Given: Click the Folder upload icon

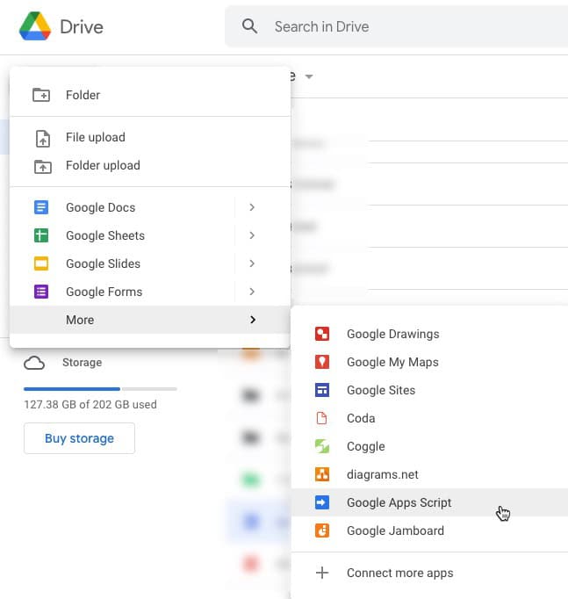Looking at the screenshot, I should [43, 167].
